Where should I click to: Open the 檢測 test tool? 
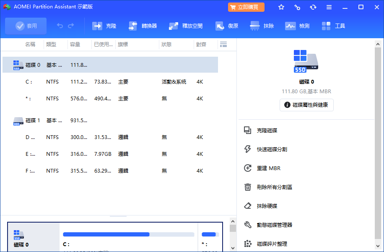(297, 26)
